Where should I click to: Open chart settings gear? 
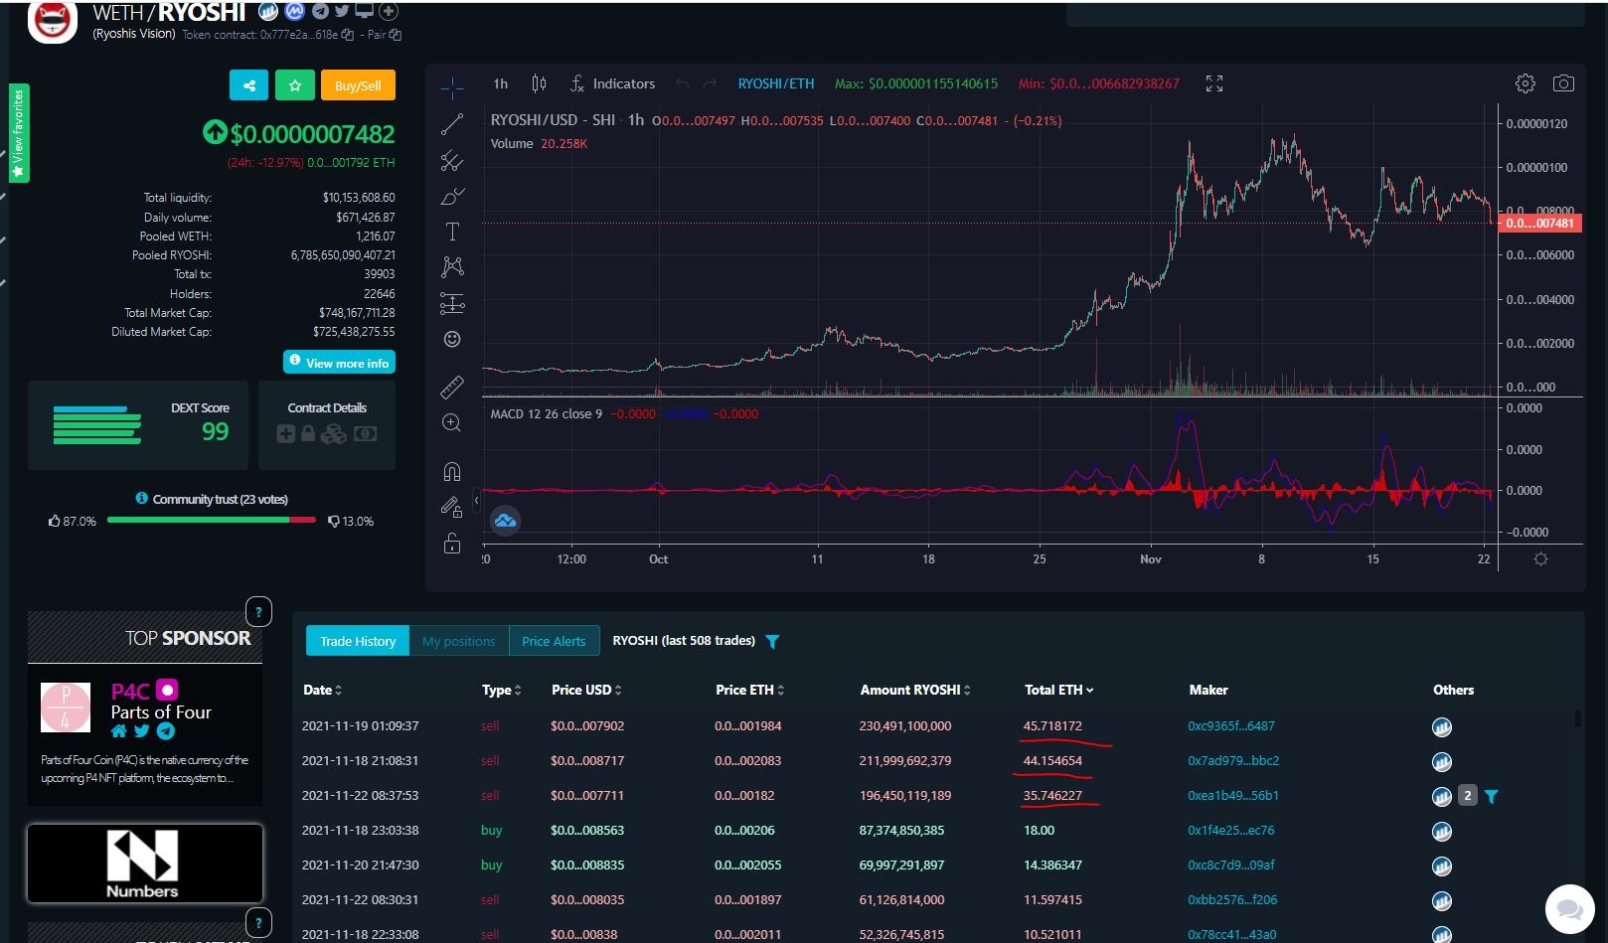click(x=1526, y=83)
